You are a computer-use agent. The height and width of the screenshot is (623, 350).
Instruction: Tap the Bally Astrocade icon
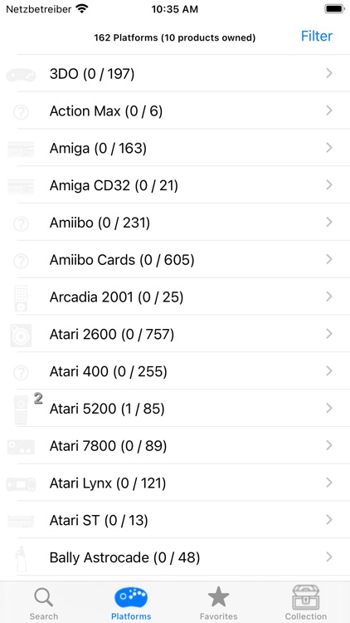(x=21, y=558)
